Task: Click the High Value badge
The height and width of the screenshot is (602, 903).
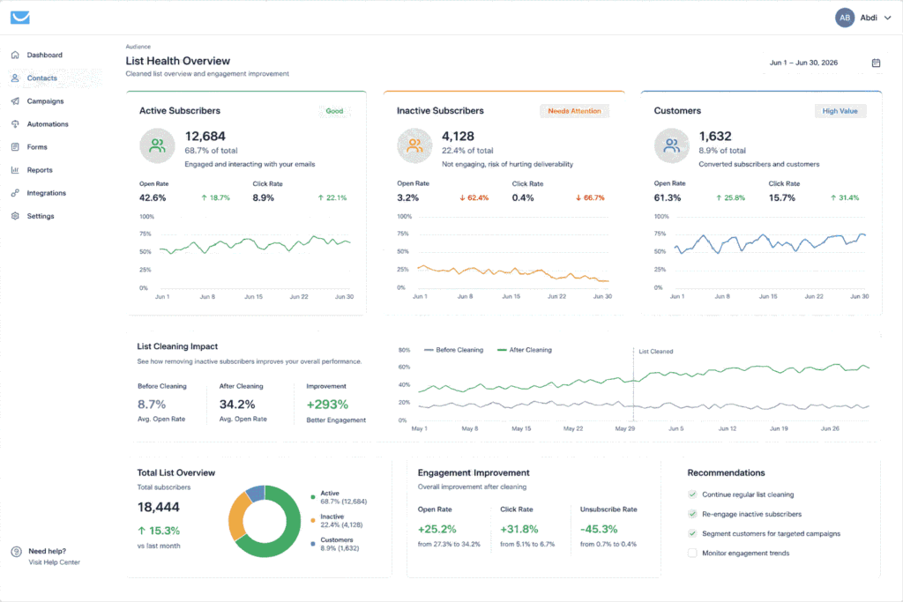Action: click(x=840, y=111)
